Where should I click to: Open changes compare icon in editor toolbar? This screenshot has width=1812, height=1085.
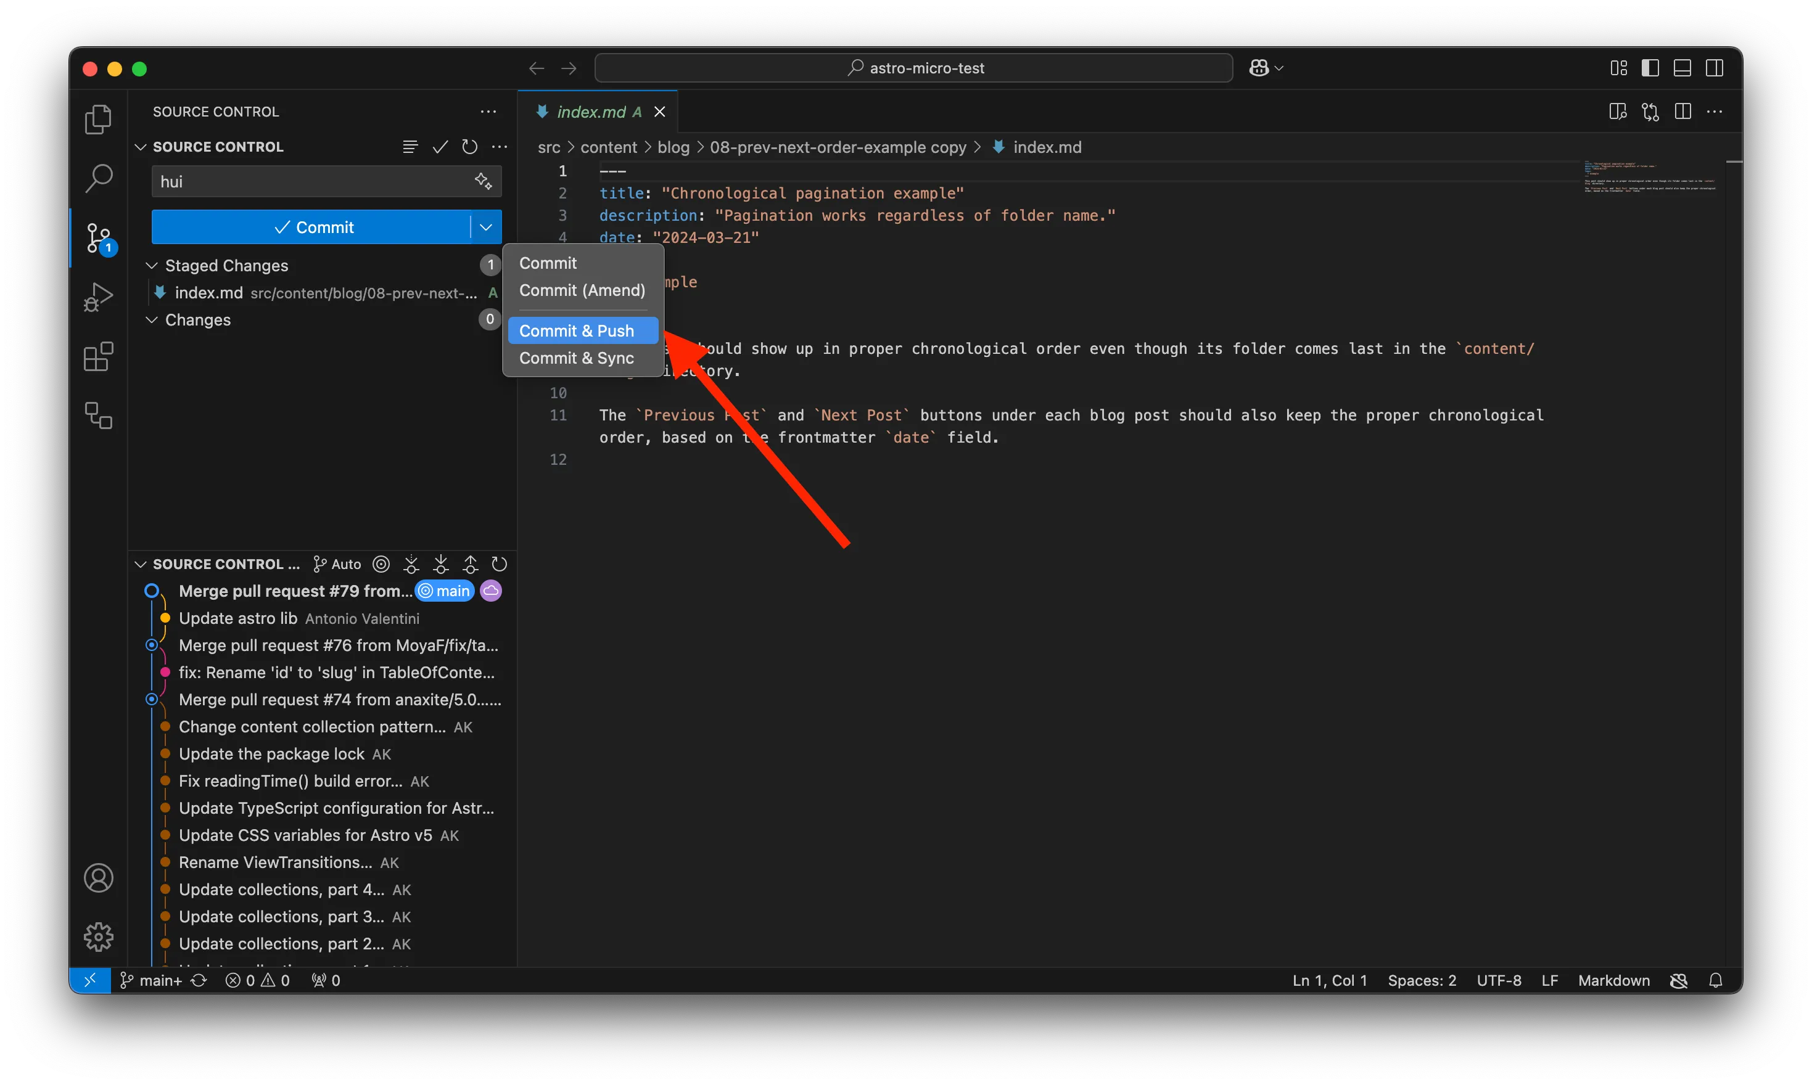pos(1650,112)
